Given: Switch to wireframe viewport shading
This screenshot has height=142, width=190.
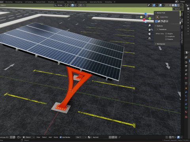Looking at the screenshot, I should pyautogui.click(x=170, y=5).
